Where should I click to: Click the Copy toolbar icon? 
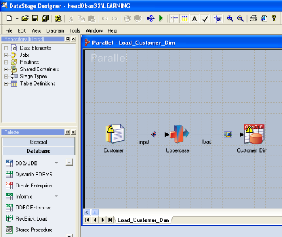[81, 19]
